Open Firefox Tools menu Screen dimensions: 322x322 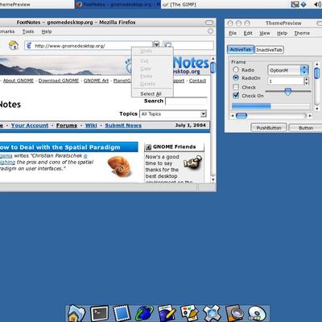[28, 31]
